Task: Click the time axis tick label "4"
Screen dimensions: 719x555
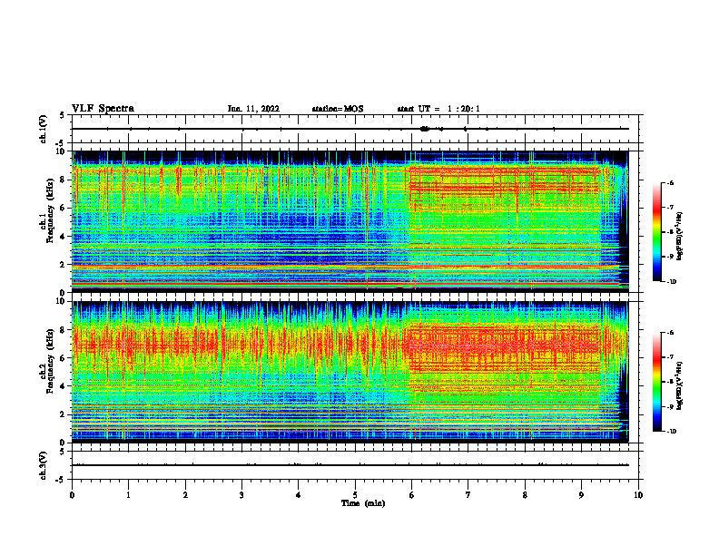Action: pyautogui.click(x=299, y=495)
